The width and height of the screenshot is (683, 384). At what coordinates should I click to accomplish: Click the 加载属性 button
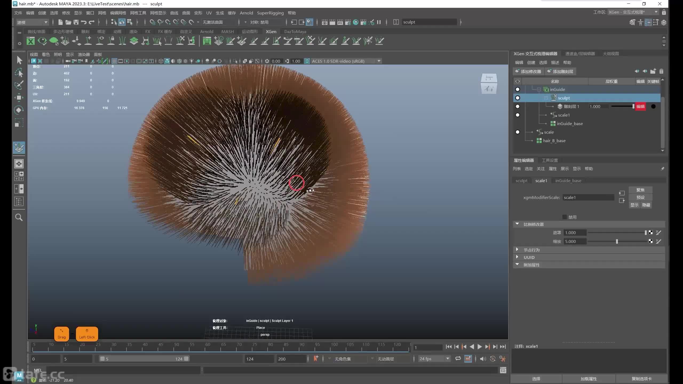[x=589, y=379]
